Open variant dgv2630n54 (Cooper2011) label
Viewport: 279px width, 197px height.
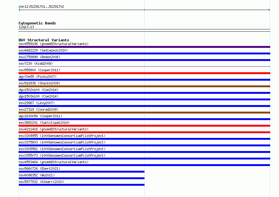coord(40,116)
